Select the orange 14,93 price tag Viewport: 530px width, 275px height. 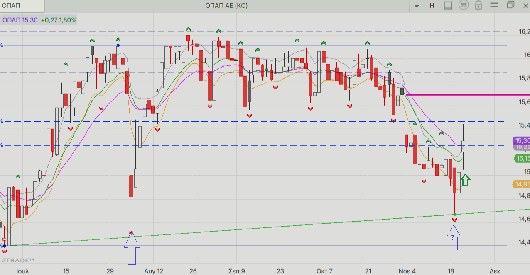click(522, 184)
